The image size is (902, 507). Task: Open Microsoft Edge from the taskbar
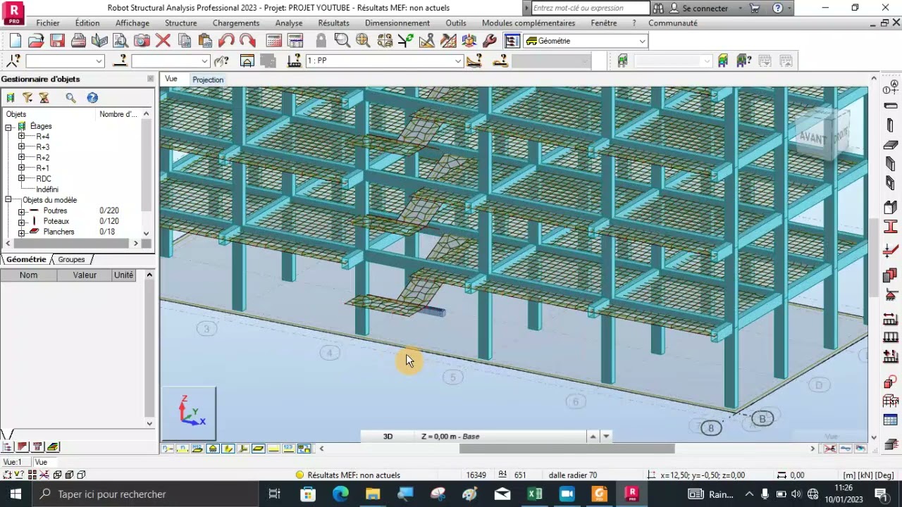pyautogui.click(x=340, y=494)
